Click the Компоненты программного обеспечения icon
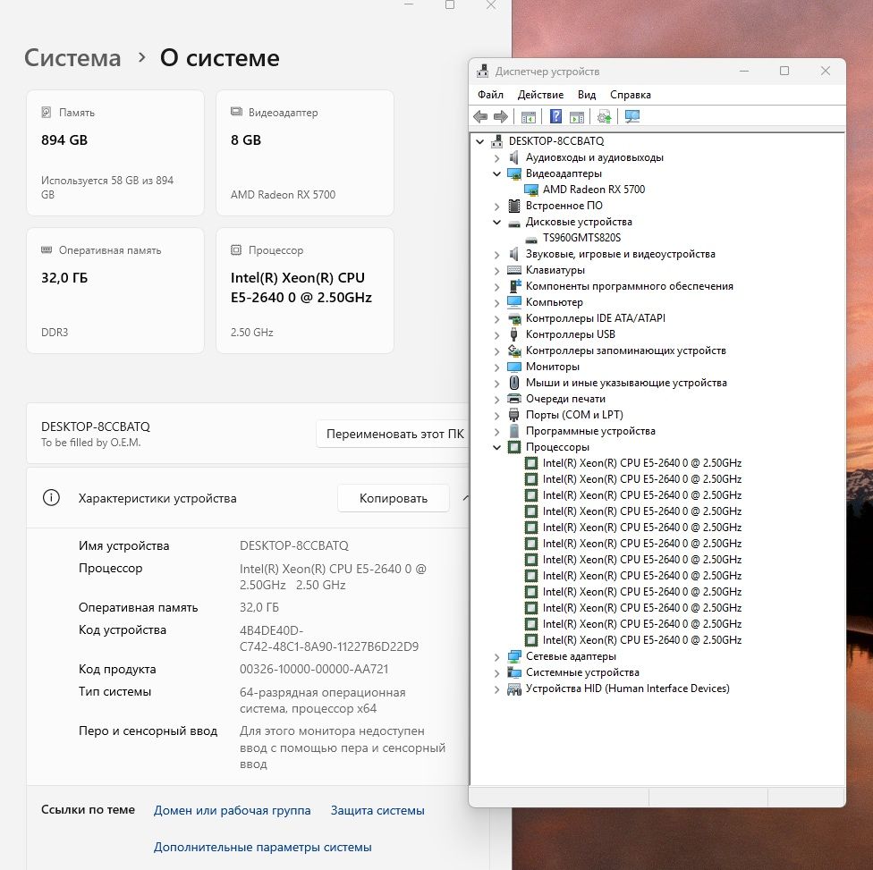Image resolution: width=873 pixels, height=870 pixels. [x=514, y=286]
